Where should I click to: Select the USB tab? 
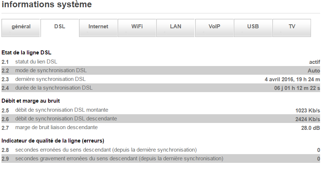(253, 26)
